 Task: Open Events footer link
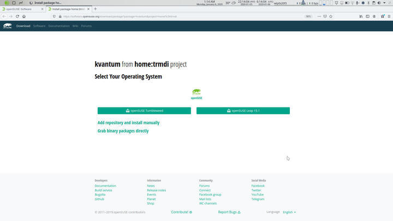click(x=151, y=194)
